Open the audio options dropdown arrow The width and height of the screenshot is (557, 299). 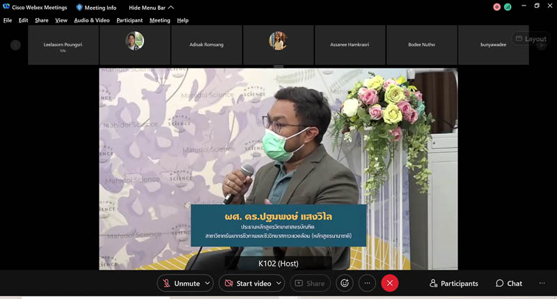(207, 284)
